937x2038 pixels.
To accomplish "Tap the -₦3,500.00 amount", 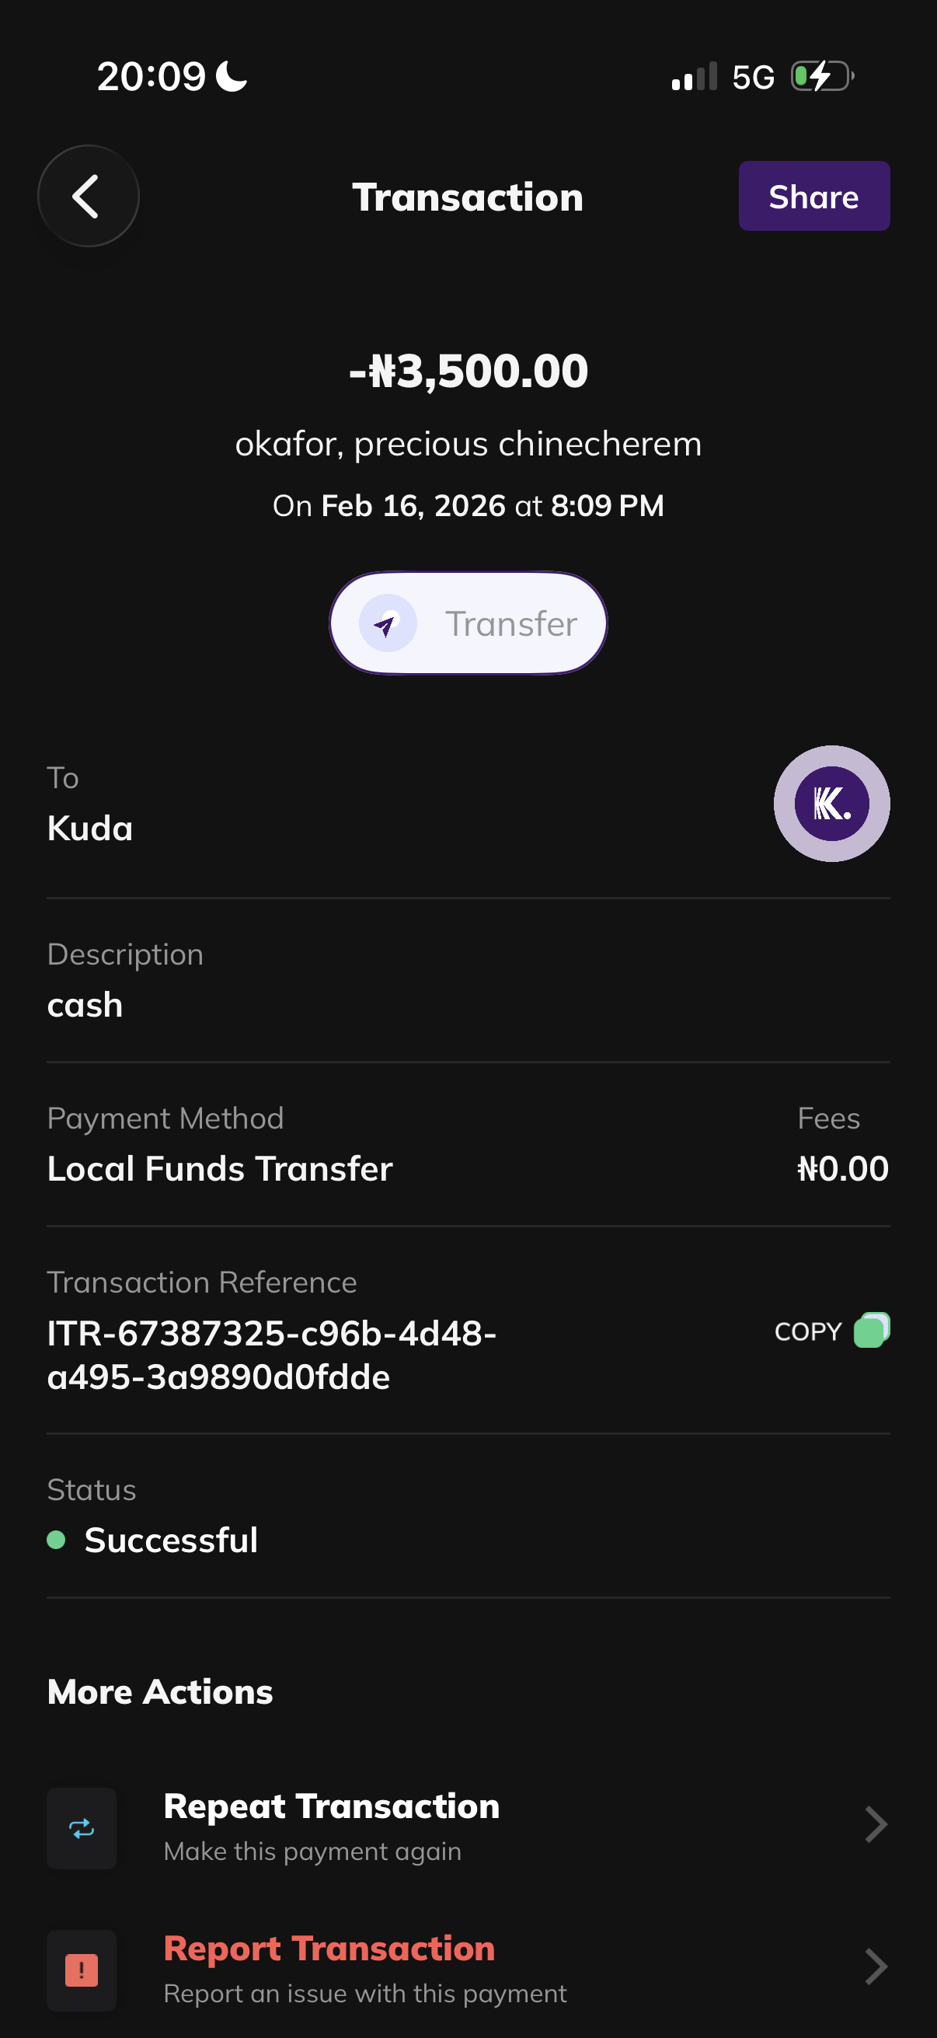I will [468, 370].
